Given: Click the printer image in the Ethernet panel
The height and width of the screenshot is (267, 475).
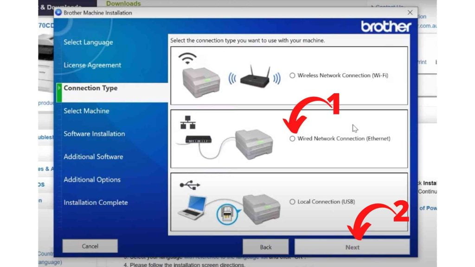Looking at the screenshot, I should click(254, 144).
